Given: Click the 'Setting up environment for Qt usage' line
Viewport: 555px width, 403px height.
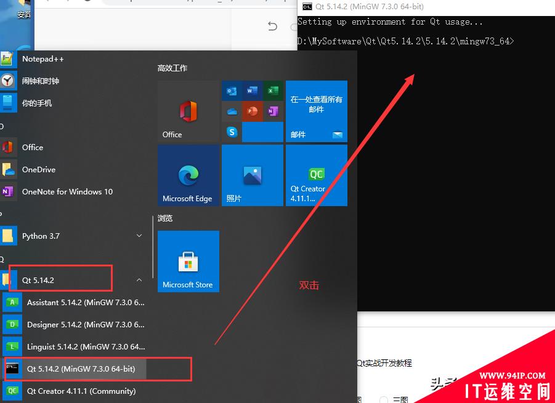Looking at the screenshot, I should pyautogui.click(x=390, y=22).
